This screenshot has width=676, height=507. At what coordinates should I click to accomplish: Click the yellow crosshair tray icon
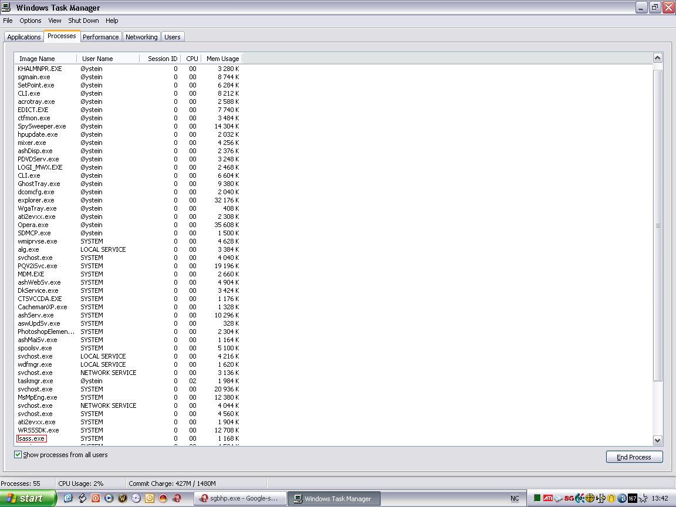[590, 498]
